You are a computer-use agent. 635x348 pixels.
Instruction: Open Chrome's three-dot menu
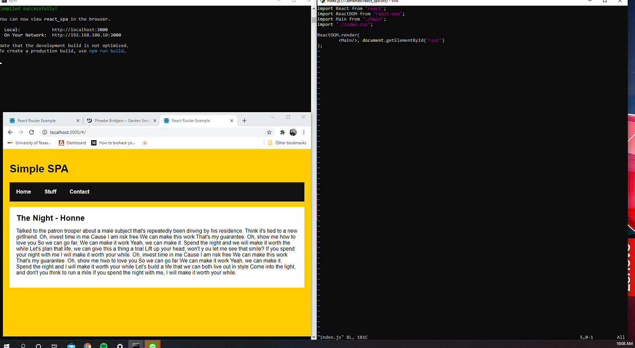point(303,132)
